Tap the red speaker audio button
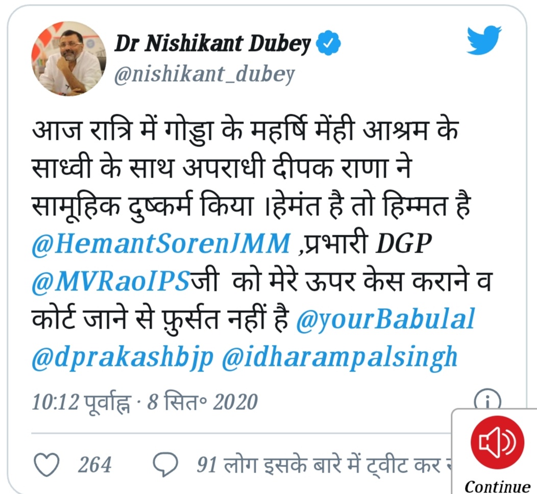This screenshot has width=537, height=494. [x=497, y=442]
